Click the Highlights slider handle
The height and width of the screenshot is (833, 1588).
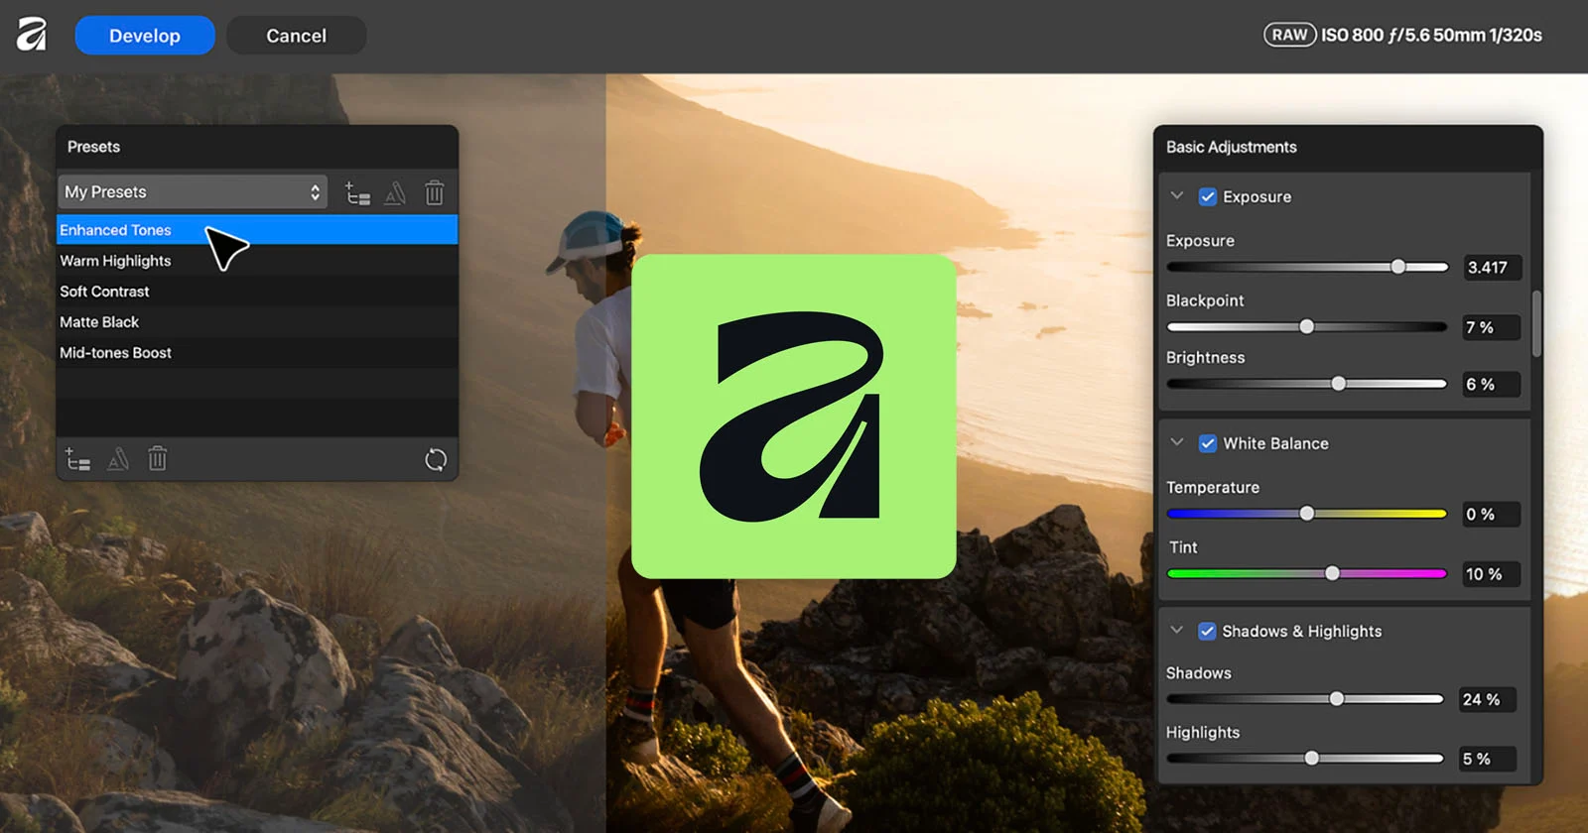click(x=1312, y=759)
